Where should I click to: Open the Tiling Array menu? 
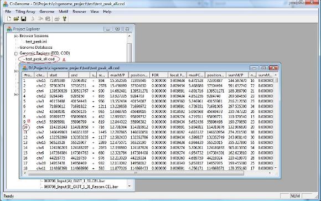click(25, 12)
